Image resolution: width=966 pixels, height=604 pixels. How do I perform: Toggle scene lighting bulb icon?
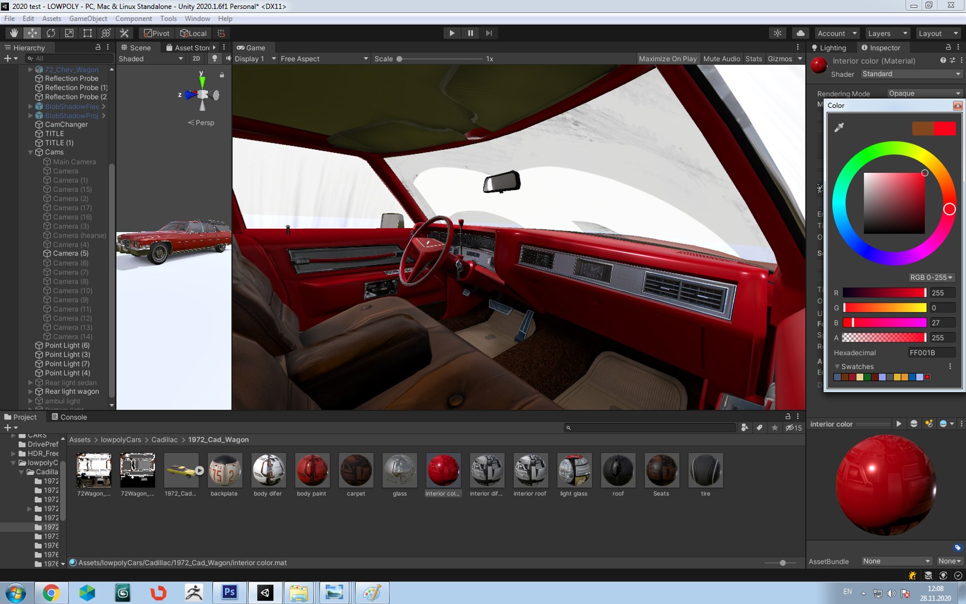pyautogui.click(x=215, y=59)
